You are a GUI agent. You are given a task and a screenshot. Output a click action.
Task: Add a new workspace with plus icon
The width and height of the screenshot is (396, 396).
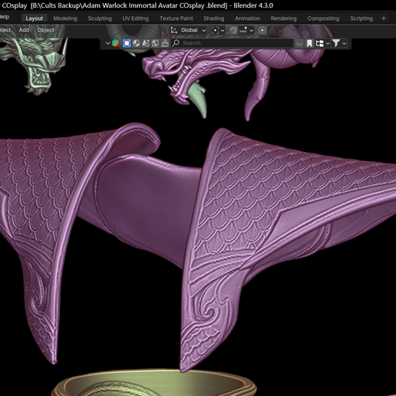point(384,18)
